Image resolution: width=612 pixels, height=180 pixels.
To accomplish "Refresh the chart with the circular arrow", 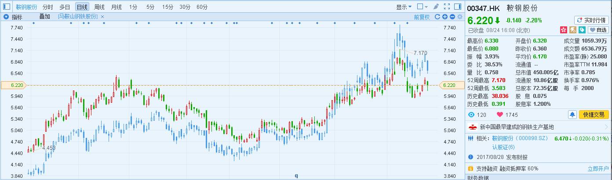I will click(x=437, y=17).
